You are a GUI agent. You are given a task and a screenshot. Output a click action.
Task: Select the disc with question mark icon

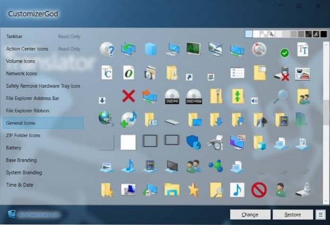(x=107, y=49)
